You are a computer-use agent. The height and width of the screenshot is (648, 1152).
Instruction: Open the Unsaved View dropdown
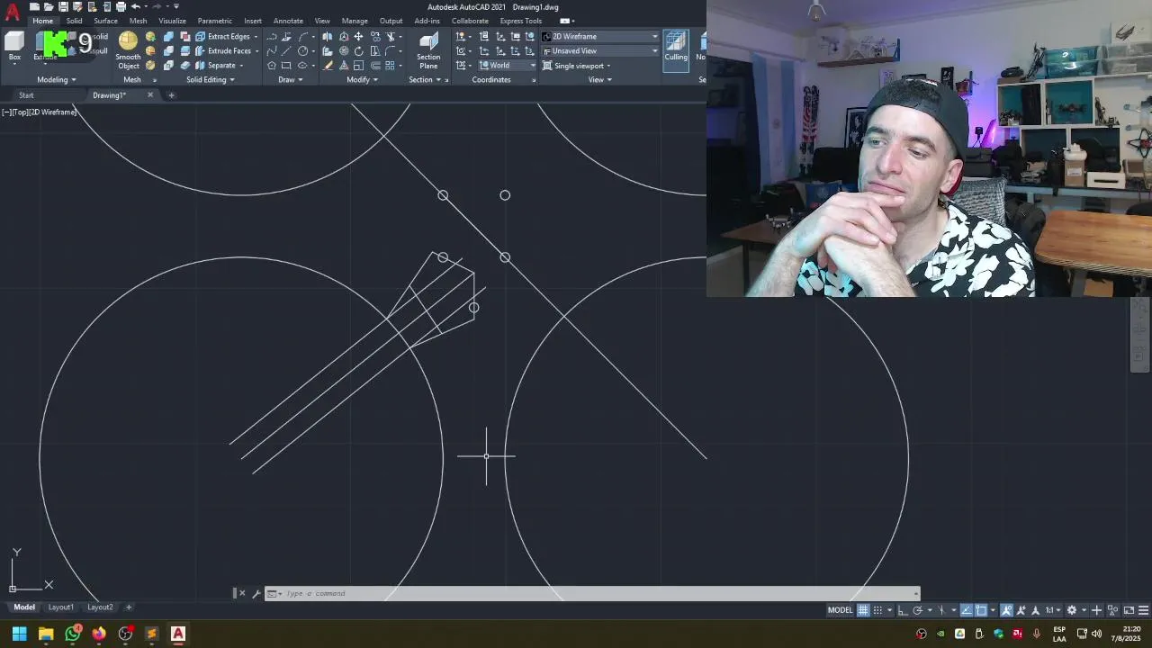click(x=600, y=51)
